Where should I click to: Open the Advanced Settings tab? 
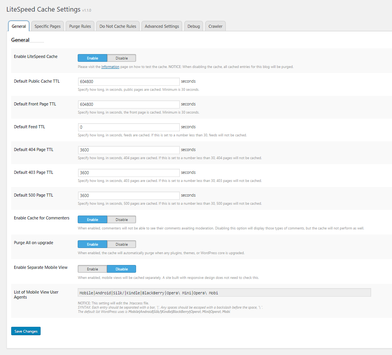(x=162, y=26)
